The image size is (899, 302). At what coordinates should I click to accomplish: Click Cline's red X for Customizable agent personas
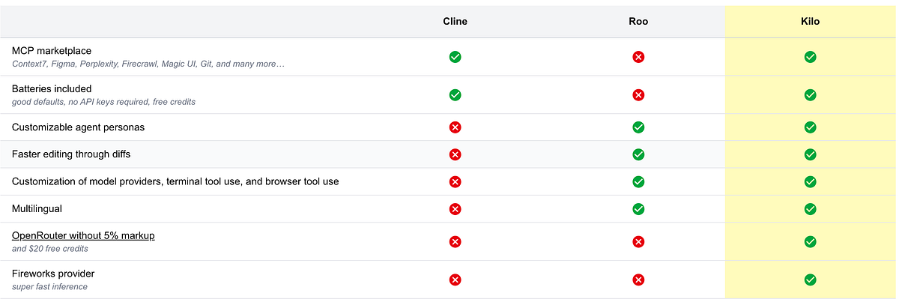pos(455,127)
